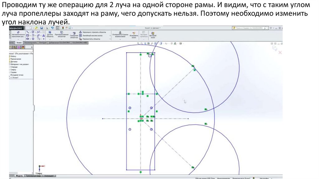
Task: Select the Спереди plane in tree
Action: (14, 67)
